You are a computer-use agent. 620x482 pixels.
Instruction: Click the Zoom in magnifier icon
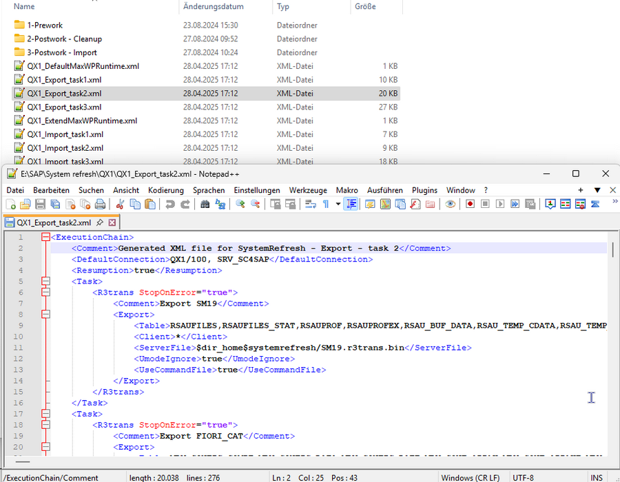click(x=240, y=205)
